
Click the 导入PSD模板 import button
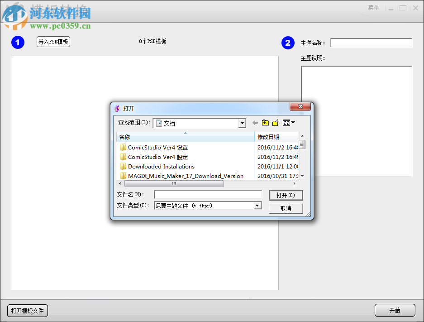click(x=53, y=41)
